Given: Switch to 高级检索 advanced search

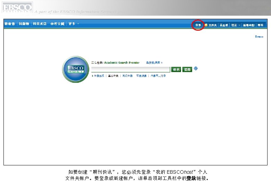Looking at the screenshot, I should coord(128,76).
